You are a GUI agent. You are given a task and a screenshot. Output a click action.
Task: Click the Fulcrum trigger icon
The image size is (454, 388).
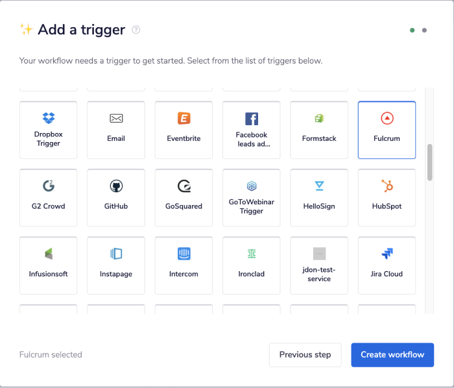[x=387, y=118]
